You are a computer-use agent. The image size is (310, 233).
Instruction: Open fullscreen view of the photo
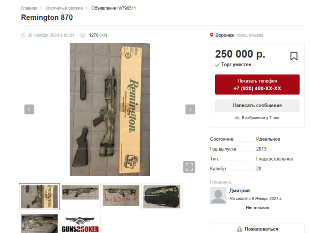(x=189, y=167)
